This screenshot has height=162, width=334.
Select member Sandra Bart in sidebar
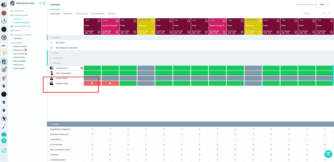18,64
